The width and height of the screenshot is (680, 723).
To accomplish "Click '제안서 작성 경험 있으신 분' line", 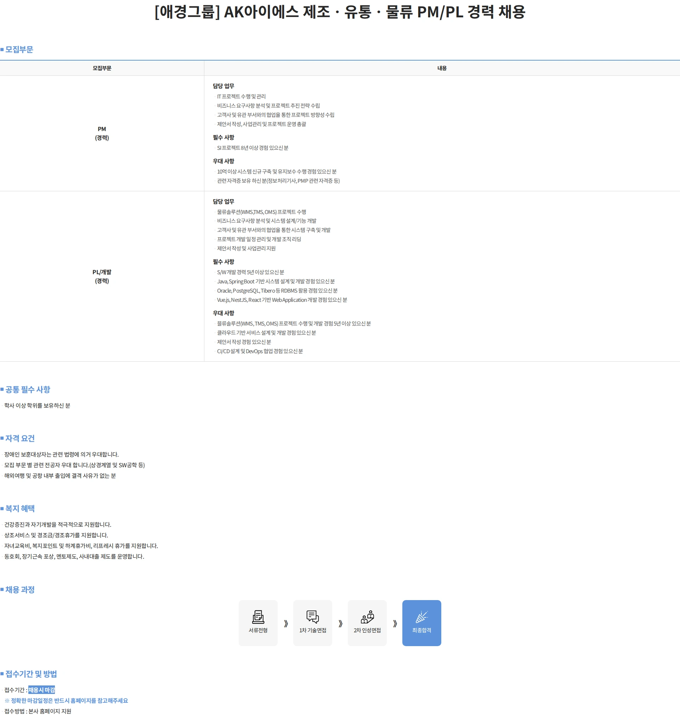I will (244, 342).
